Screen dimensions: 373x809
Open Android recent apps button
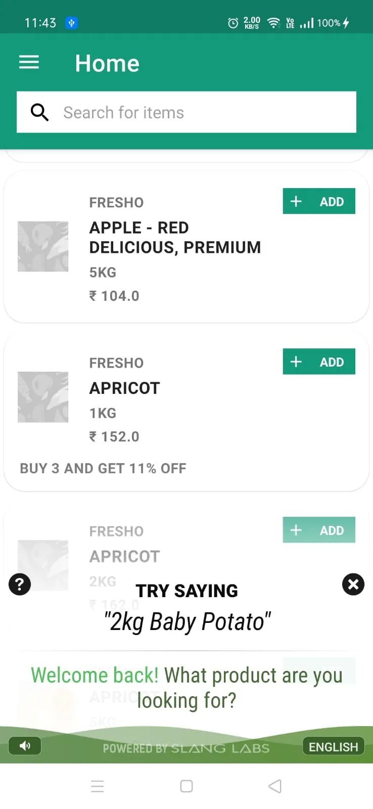coord(98,786)
